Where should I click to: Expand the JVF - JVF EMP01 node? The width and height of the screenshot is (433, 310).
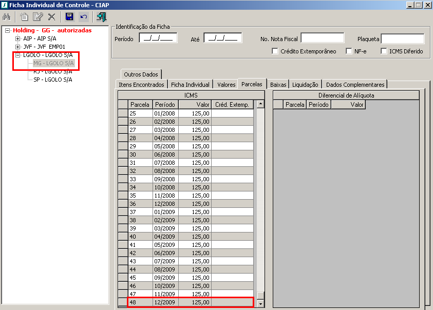tap(18, 47)
